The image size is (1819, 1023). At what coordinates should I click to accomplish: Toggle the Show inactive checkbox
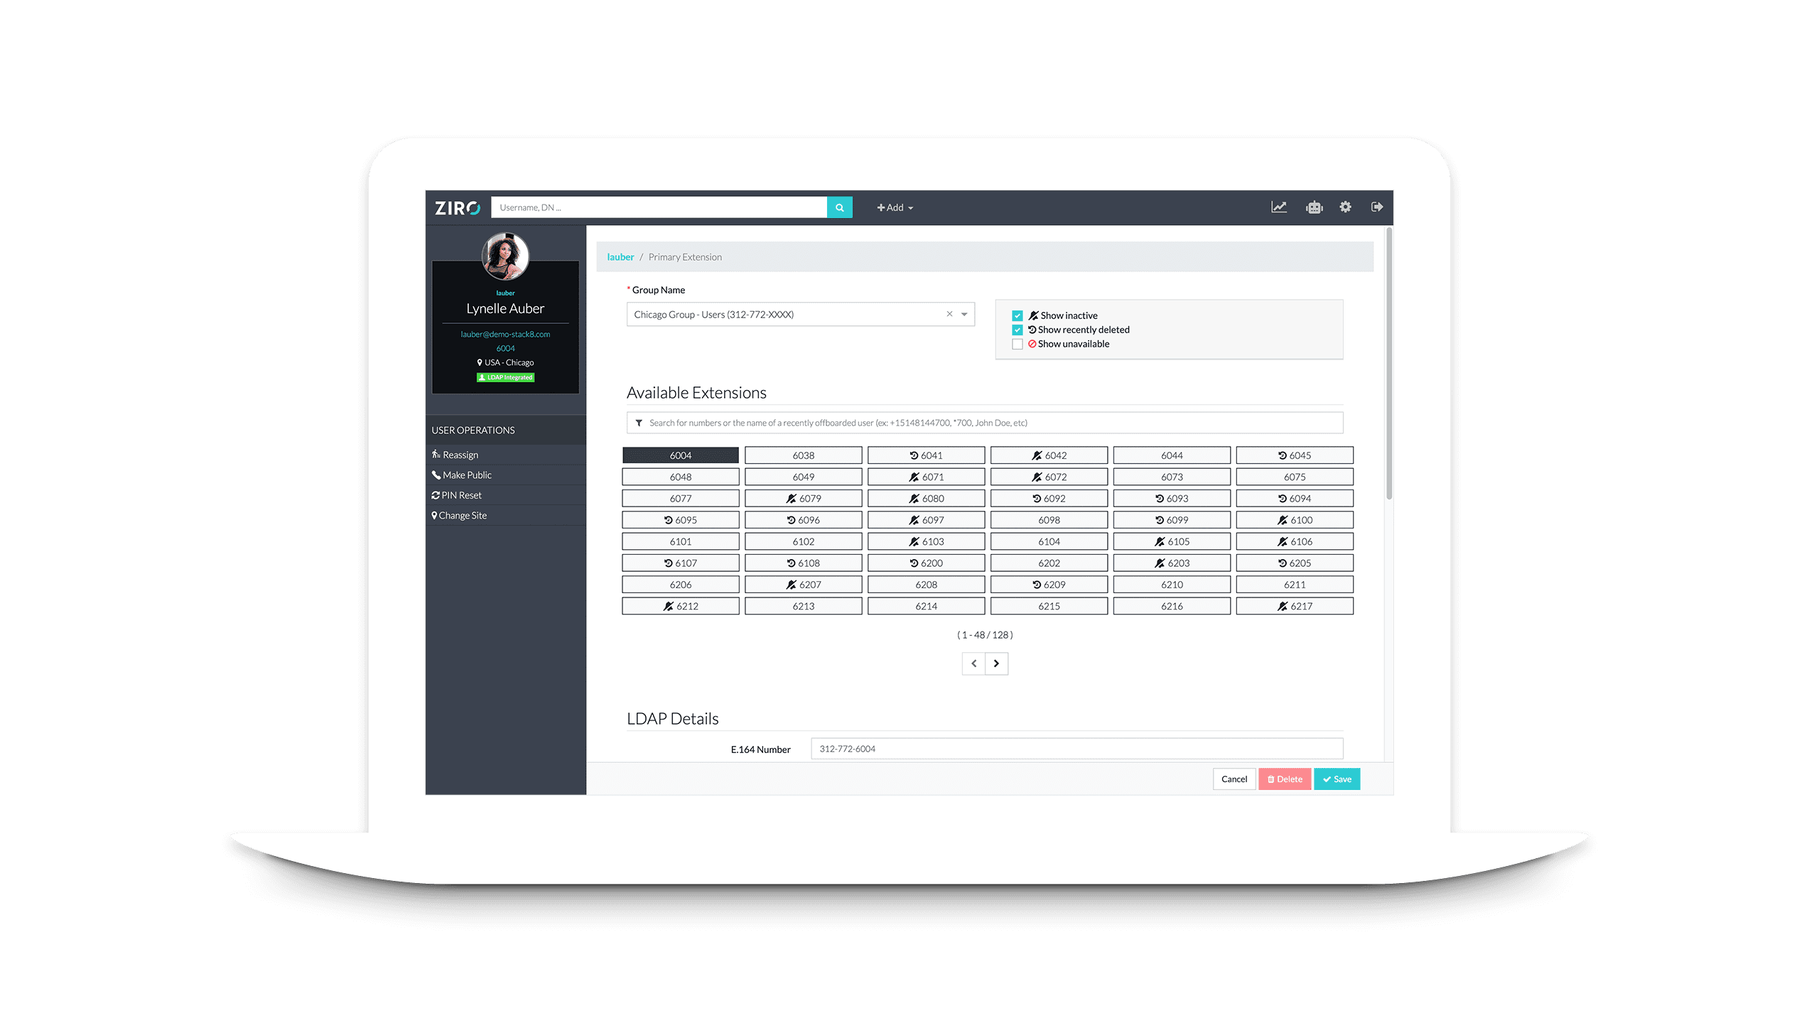(1018, 315)
